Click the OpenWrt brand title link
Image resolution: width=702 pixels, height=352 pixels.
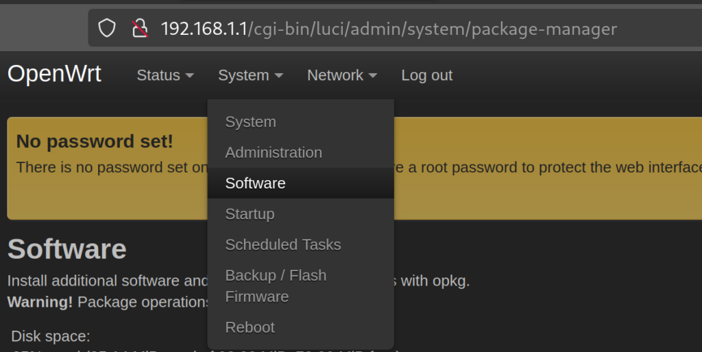click(54, 74)
